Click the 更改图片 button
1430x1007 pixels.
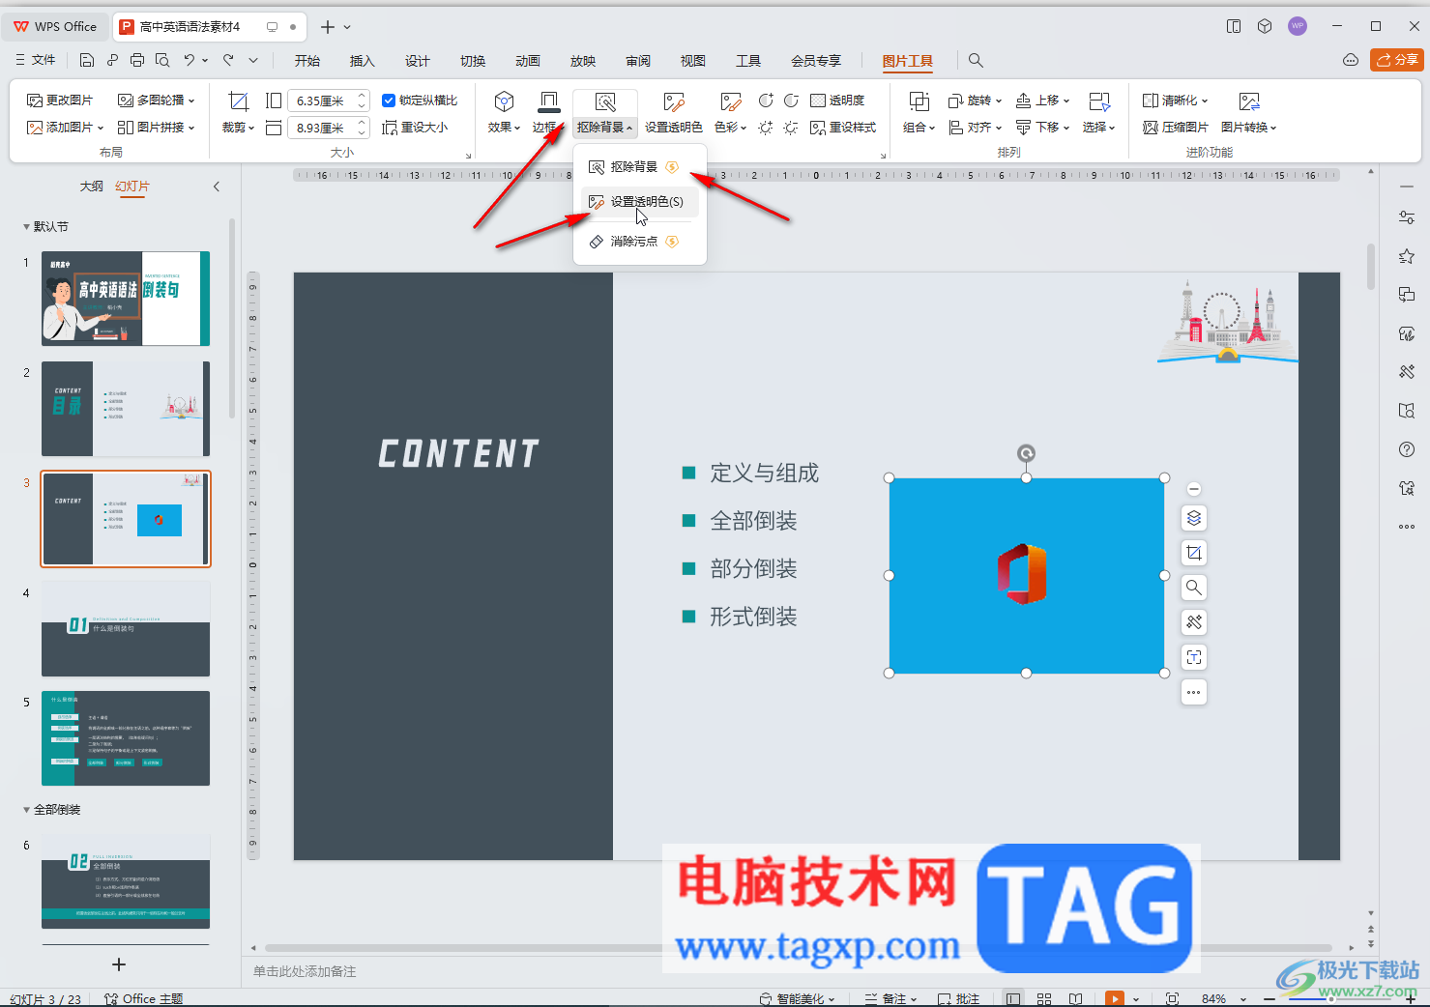(60, 101)
